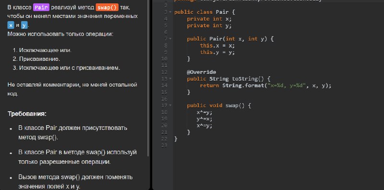384x190 pixels.
Task: Click the public void swap() signature
Action: [x=219, y=106]
